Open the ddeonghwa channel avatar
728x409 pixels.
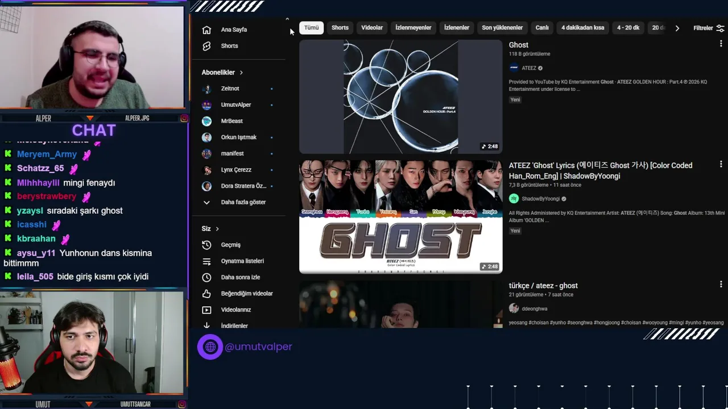point(514,308)
